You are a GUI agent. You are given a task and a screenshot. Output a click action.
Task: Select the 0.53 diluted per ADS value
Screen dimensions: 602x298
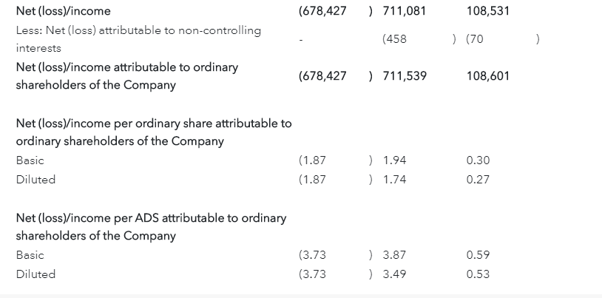click(478, 274)
